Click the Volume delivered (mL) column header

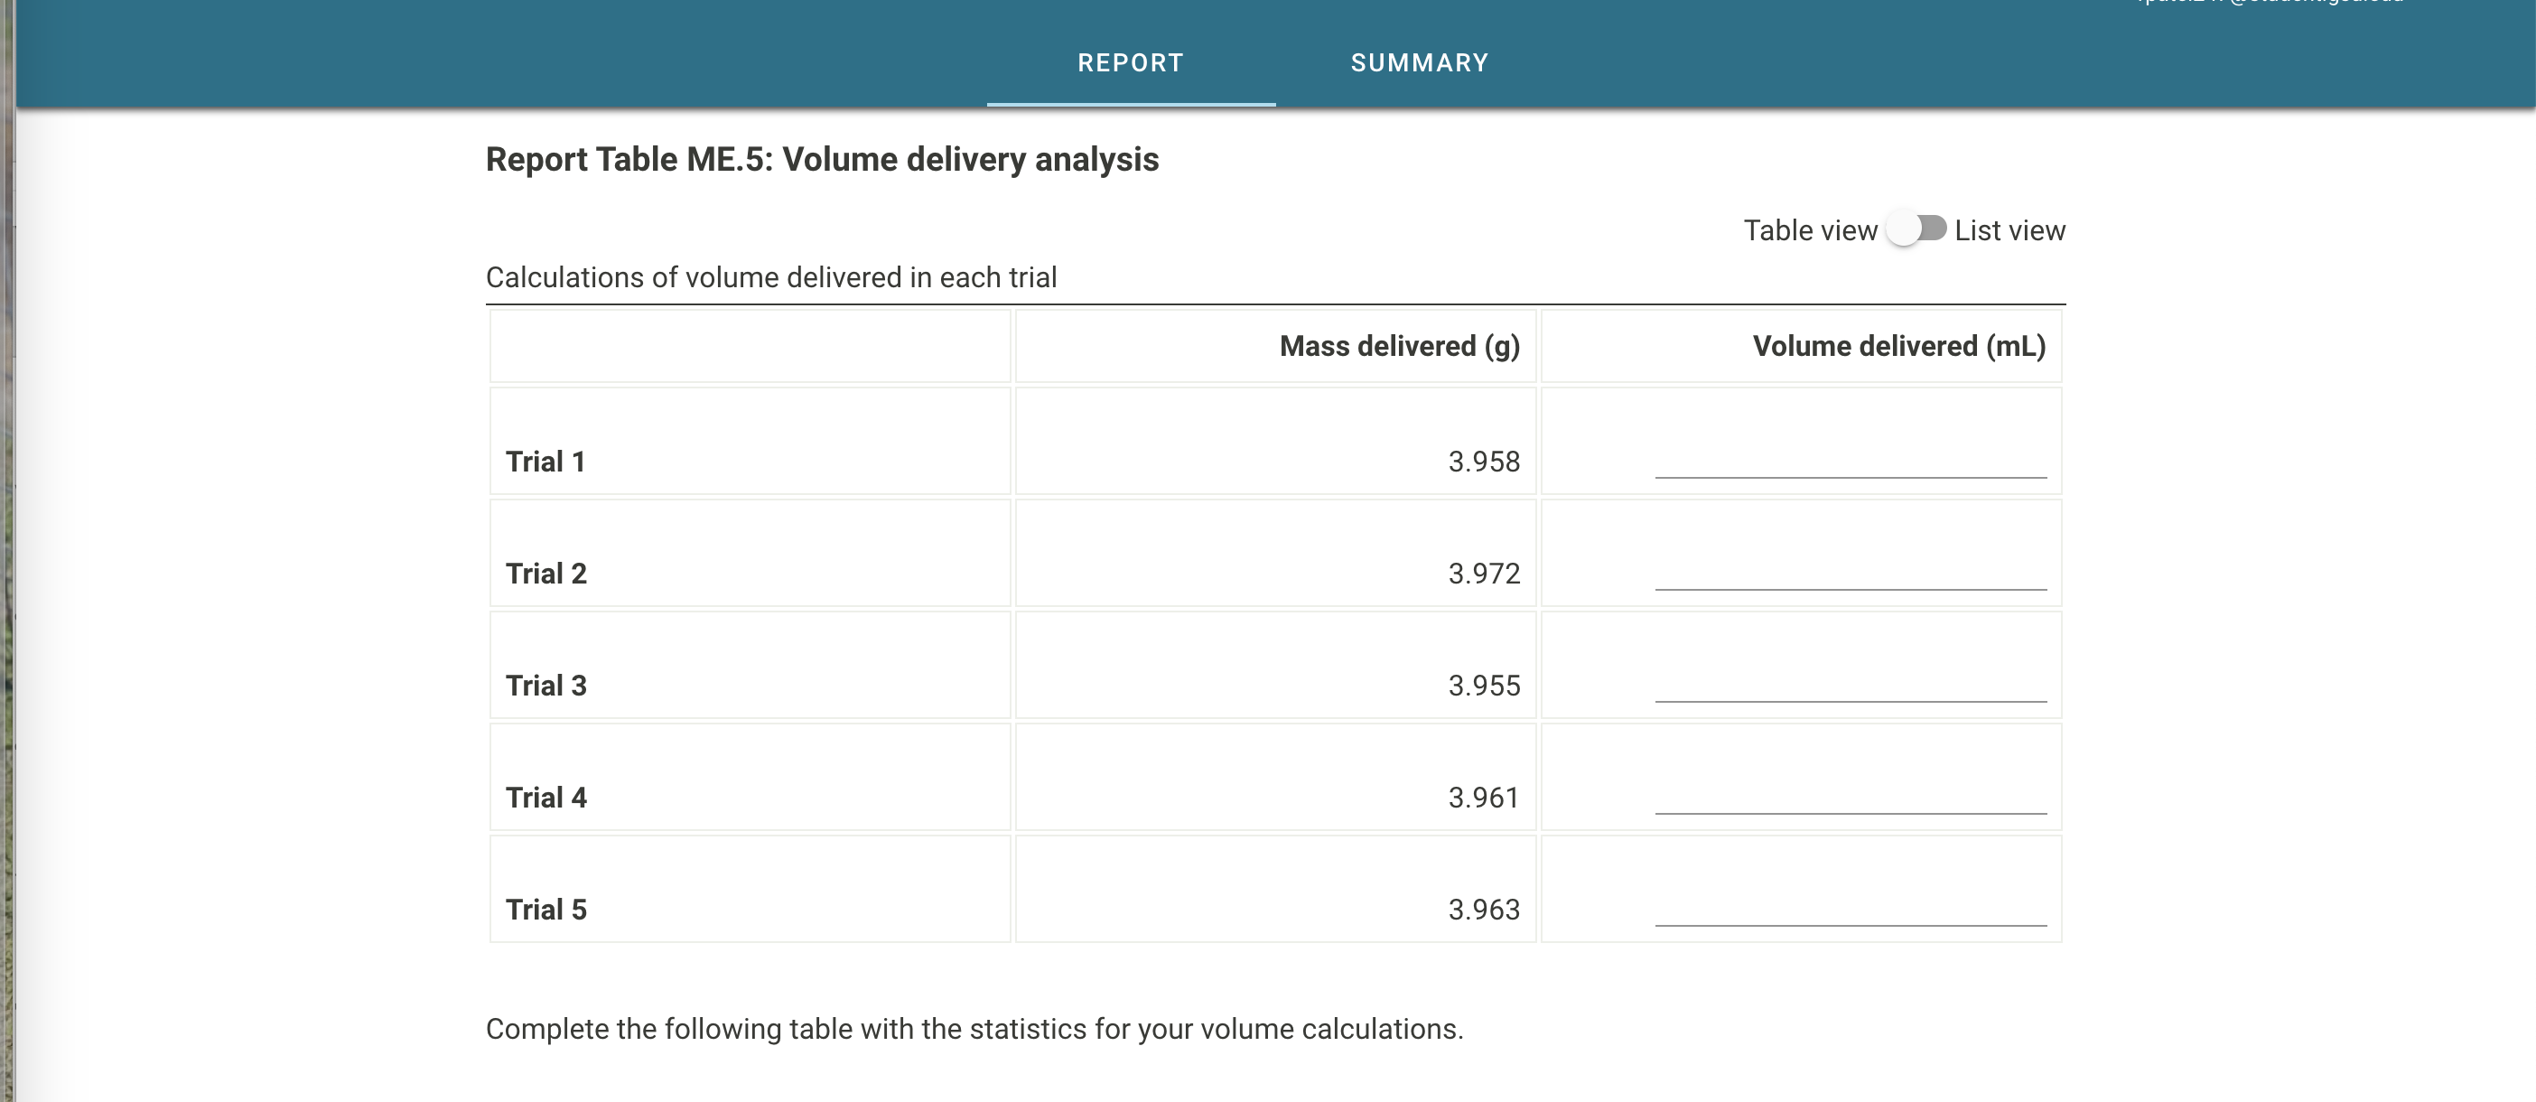click(x=1899, y=346)
